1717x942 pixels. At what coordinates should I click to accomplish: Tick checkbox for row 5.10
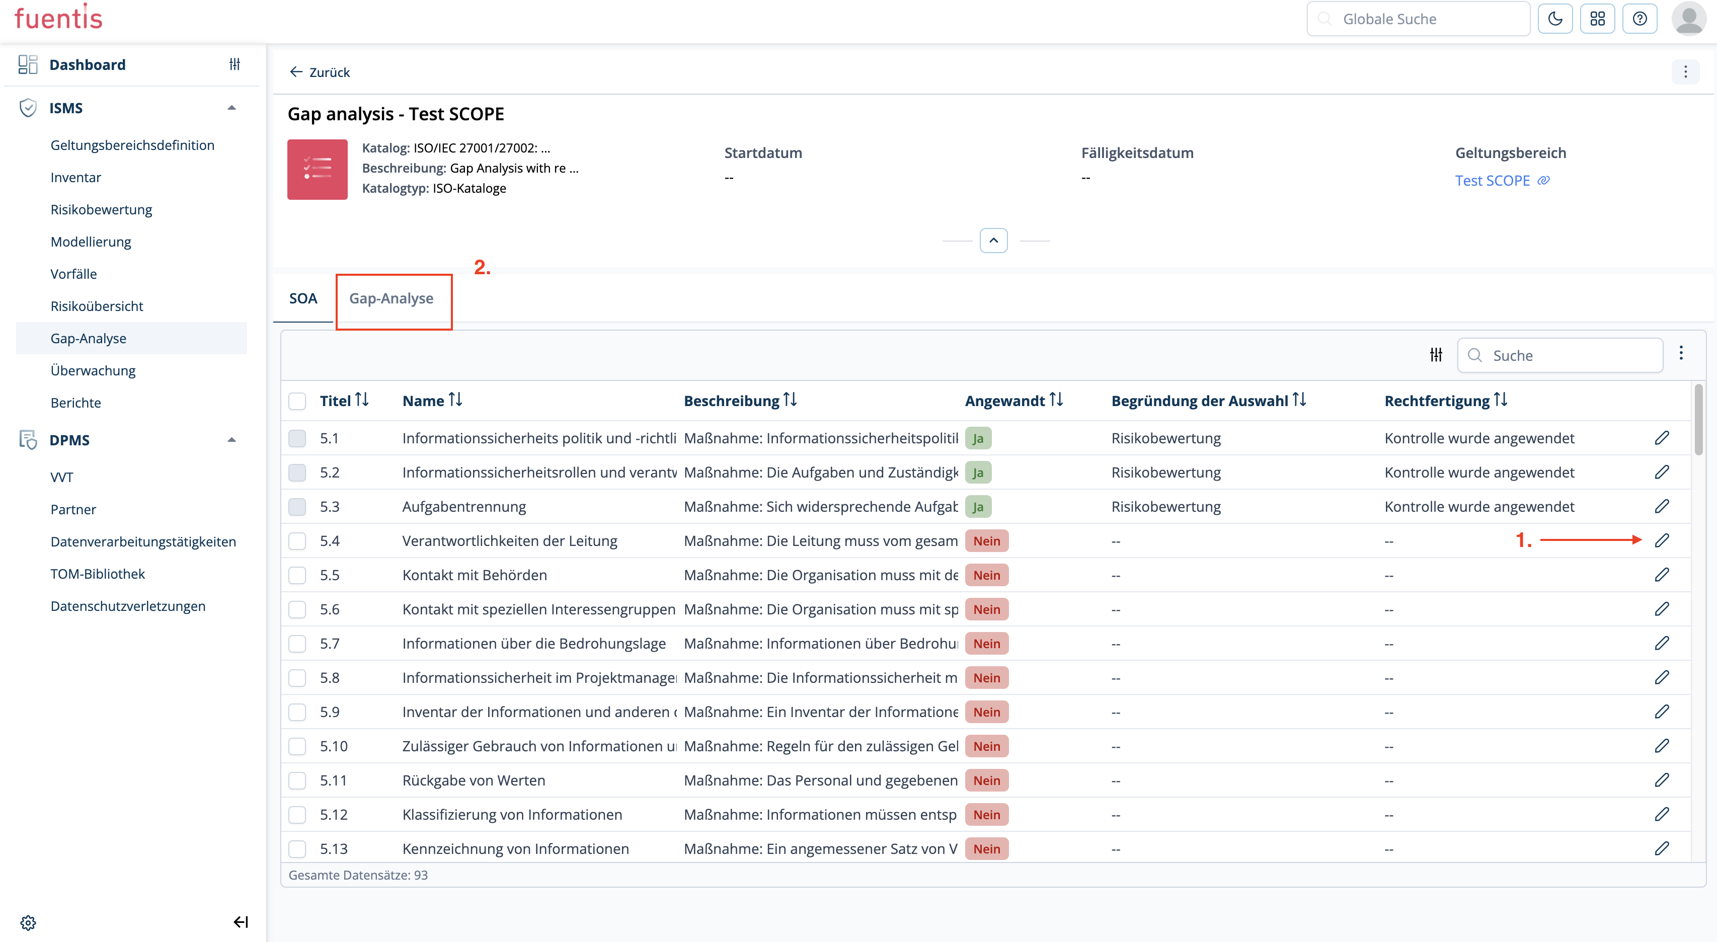pyautogui.click(x=296, y=747)
